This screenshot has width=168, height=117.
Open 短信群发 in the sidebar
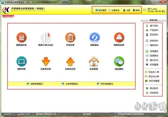coord(152,56)
